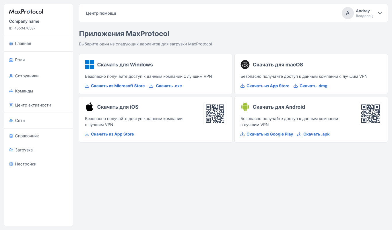Click the Владелец role label
The image size is (392, 230).
click(x=364, y=16)
